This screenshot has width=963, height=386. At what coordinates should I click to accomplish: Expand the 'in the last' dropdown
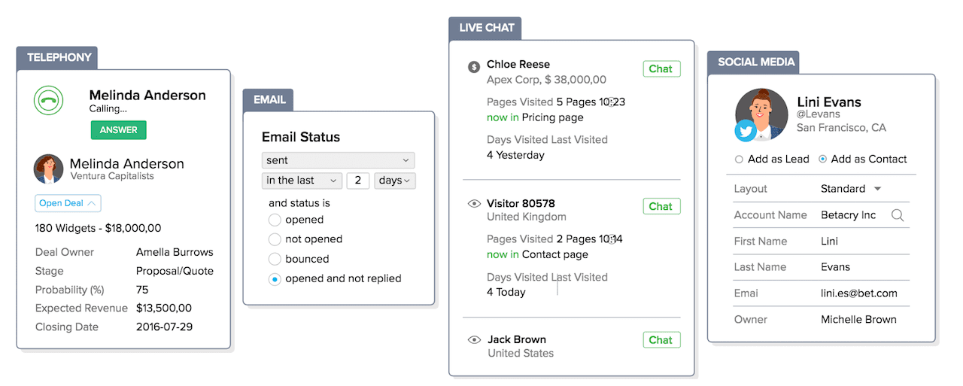(302, 181)
